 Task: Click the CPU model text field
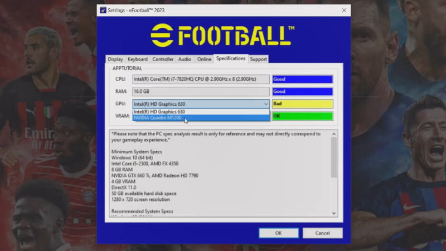point(201,79)
